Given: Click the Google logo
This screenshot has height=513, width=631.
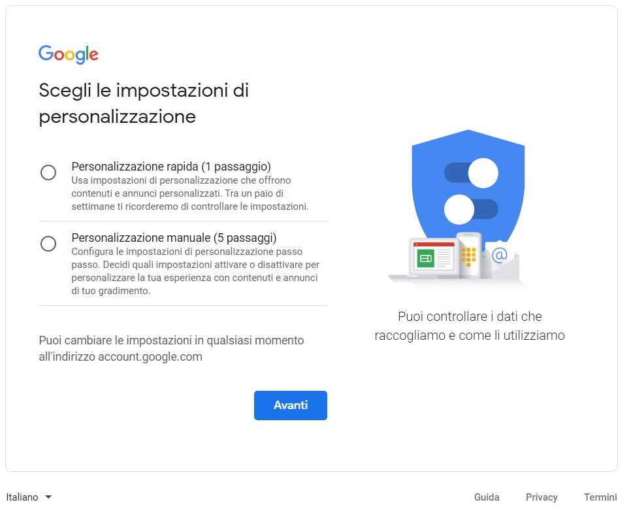Looking at the screenshot, I should [x=68, y=54].
